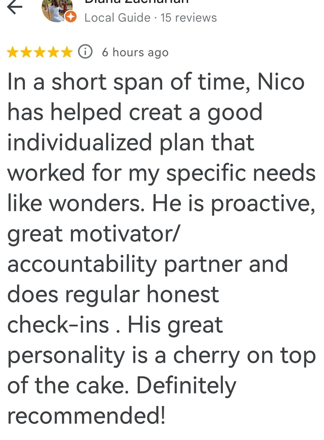Click the fifth rating star
Viewport: 324px width, 440px height.
pyautogui.click(x=67, y=52)
